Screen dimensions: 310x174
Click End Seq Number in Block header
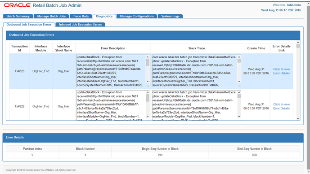[254, 149]
